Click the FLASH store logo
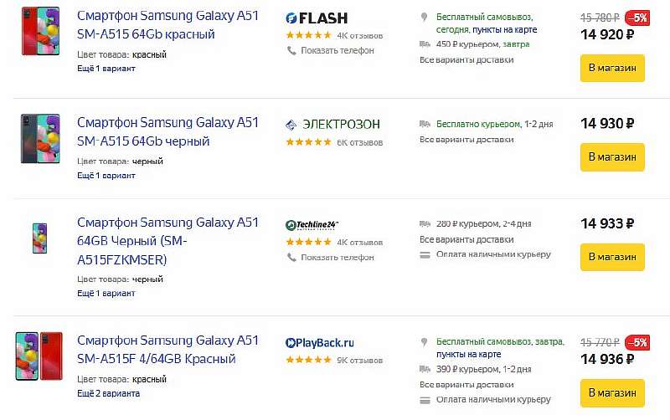 tap(317, 18)
